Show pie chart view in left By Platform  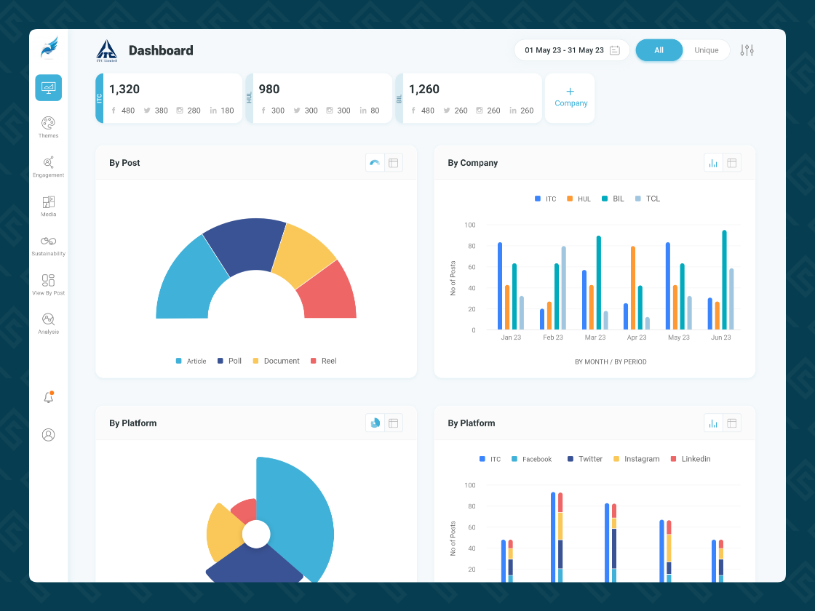tap(375, 423)
